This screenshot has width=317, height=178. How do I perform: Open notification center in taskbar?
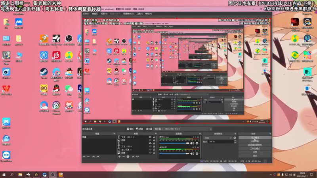311,174
